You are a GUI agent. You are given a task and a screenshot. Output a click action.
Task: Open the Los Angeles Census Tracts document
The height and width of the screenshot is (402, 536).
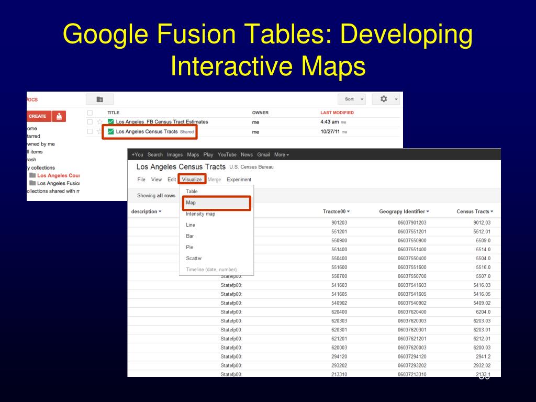coord(147,131)
